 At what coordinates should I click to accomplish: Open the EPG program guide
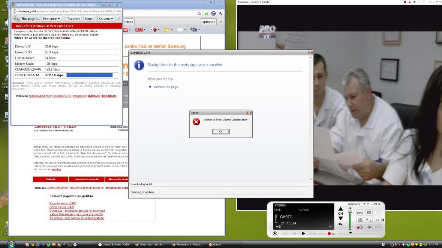(360, 212)
